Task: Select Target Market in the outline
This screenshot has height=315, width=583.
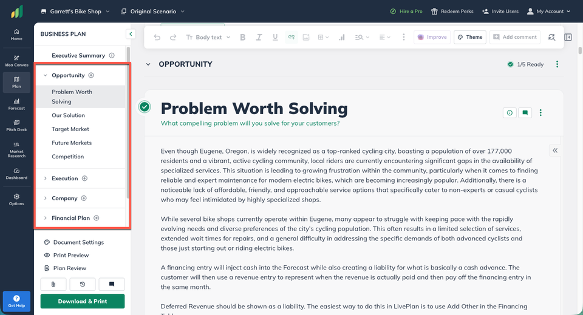Action: [70, 129]
